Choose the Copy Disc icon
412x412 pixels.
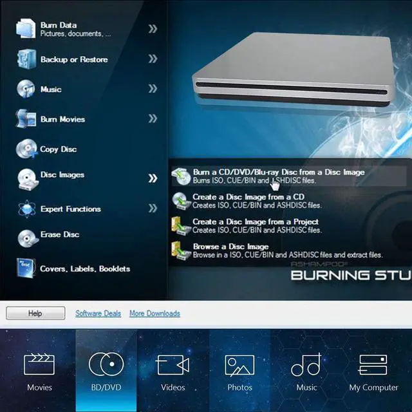click(26, 149)
